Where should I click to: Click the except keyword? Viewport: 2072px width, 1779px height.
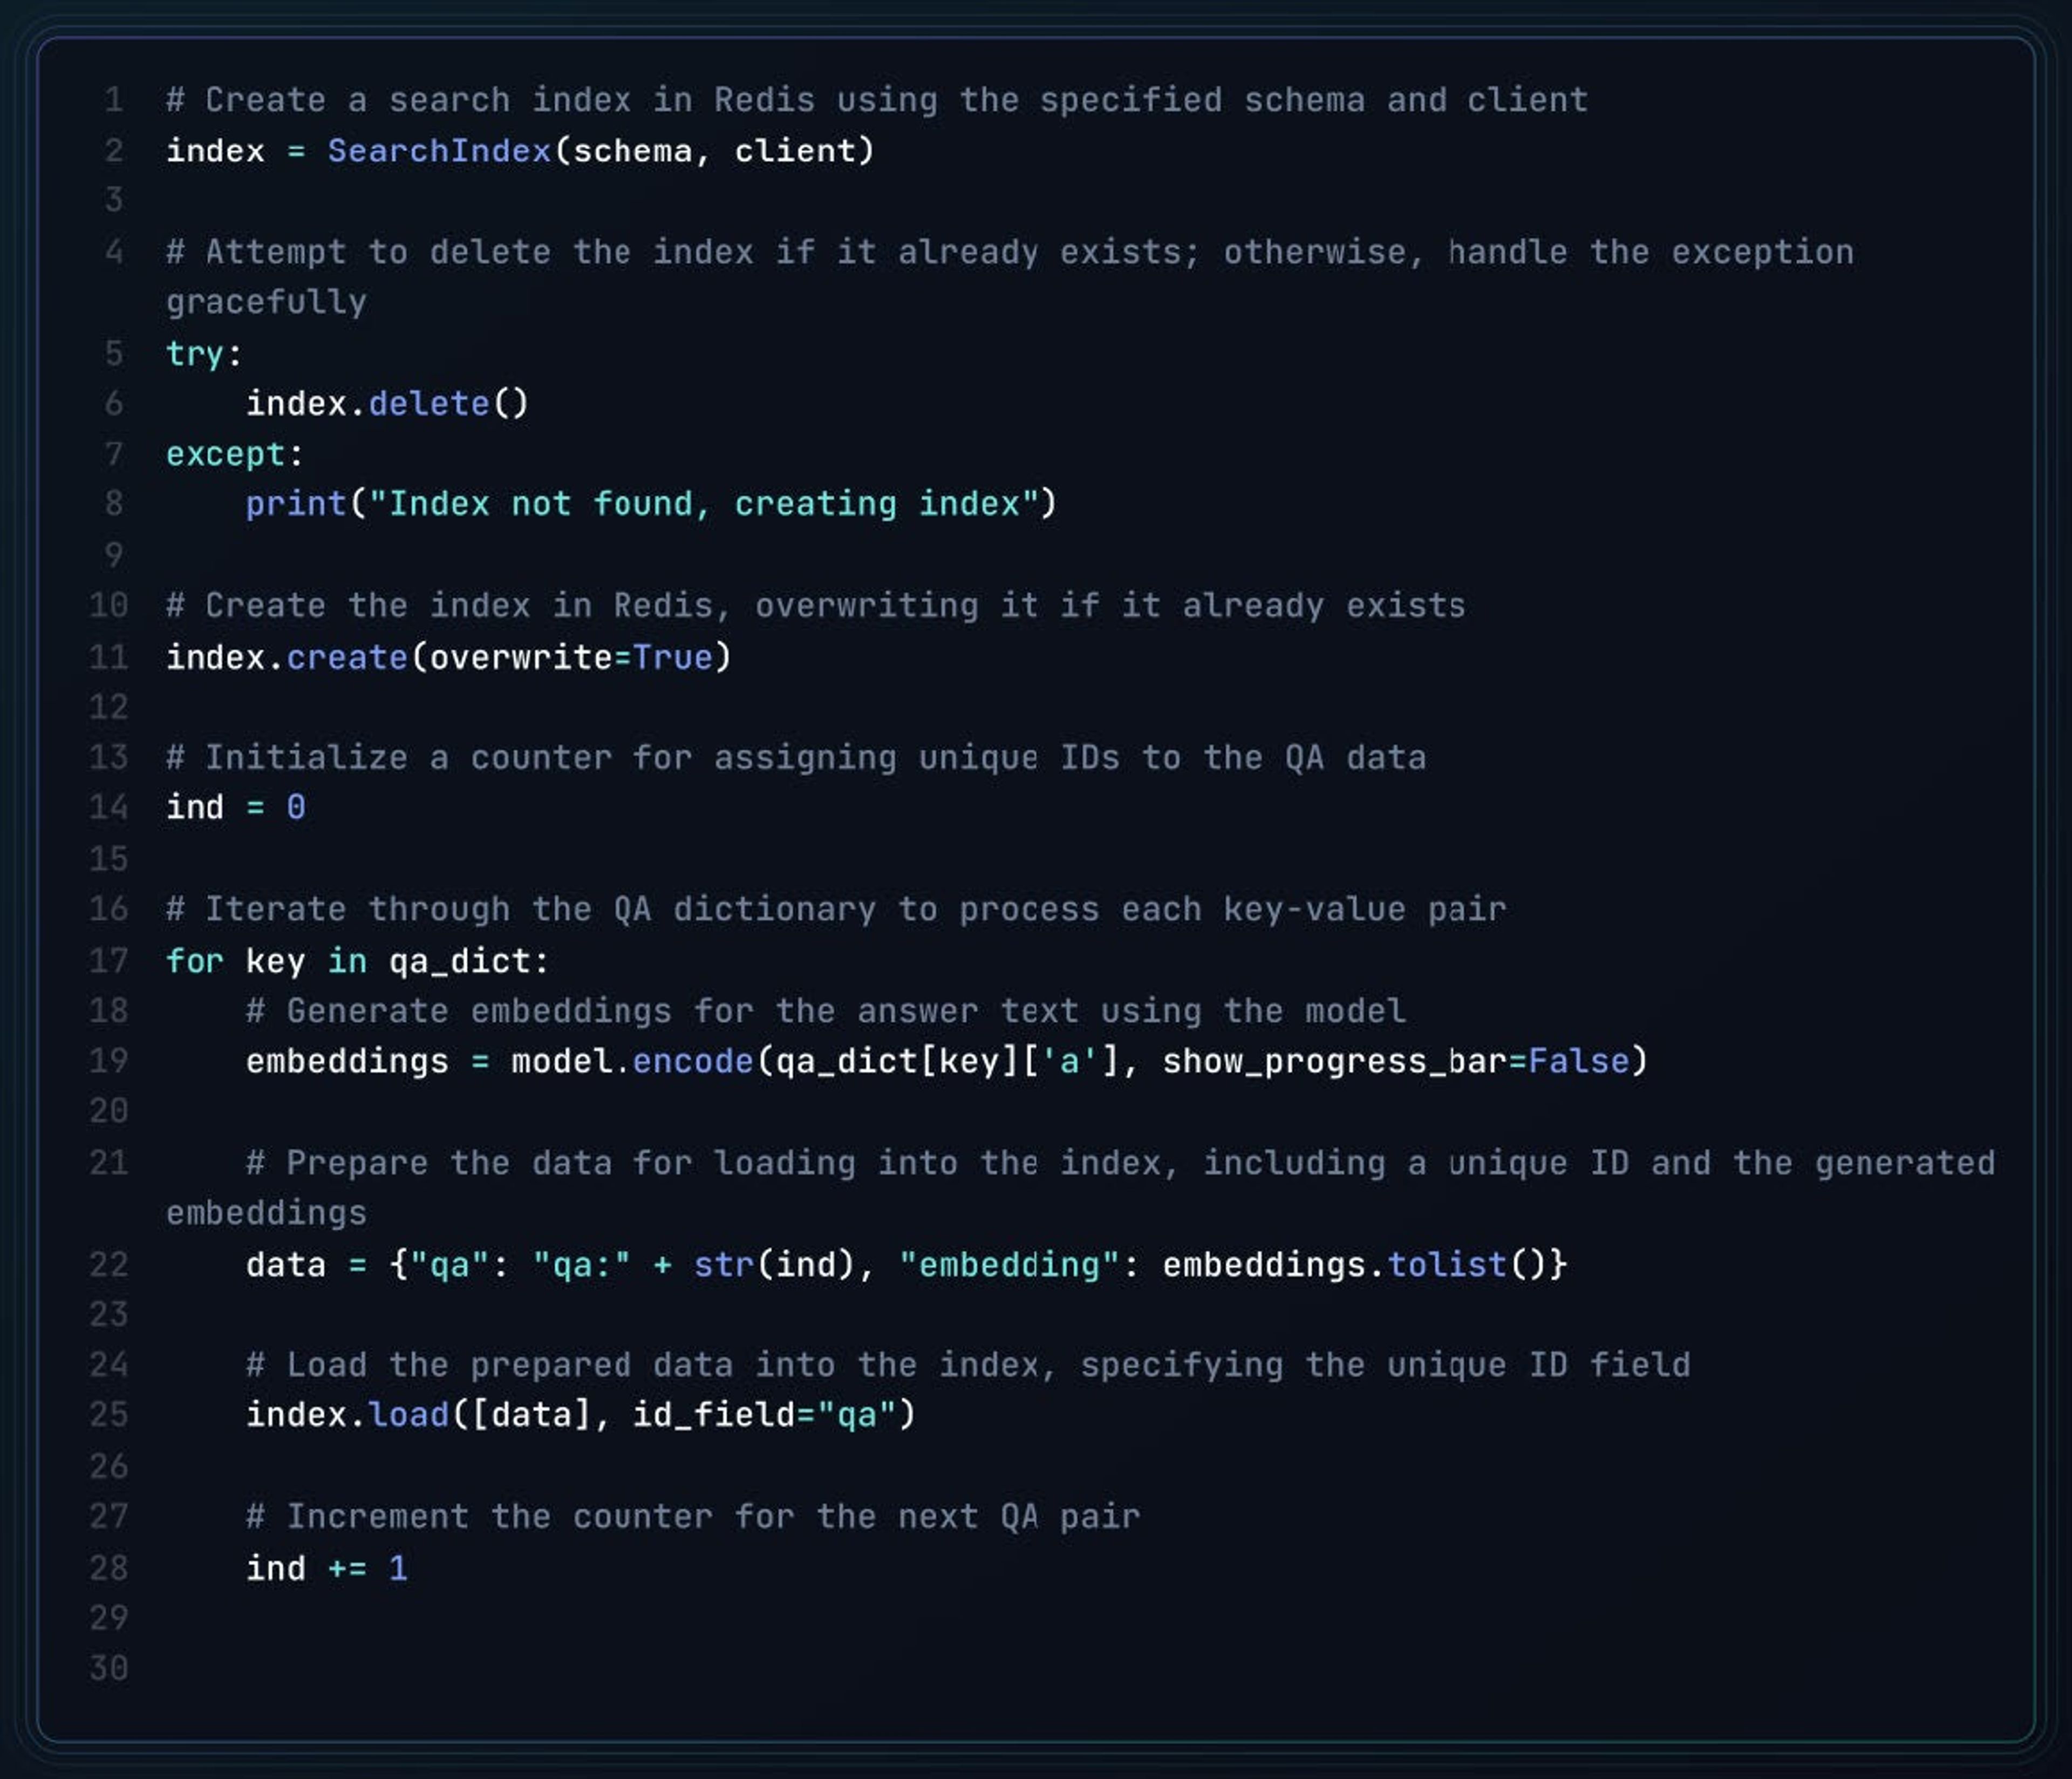point(225,454)
